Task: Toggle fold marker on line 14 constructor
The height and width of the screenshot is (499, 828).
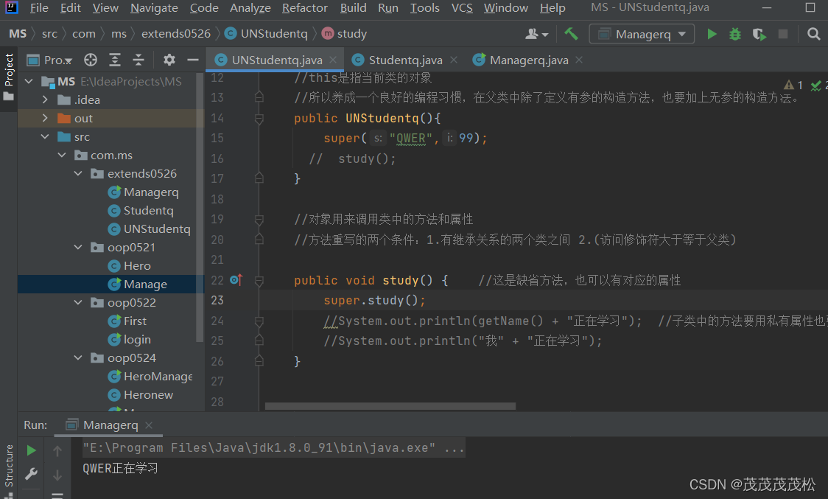Action: (259, 119)
